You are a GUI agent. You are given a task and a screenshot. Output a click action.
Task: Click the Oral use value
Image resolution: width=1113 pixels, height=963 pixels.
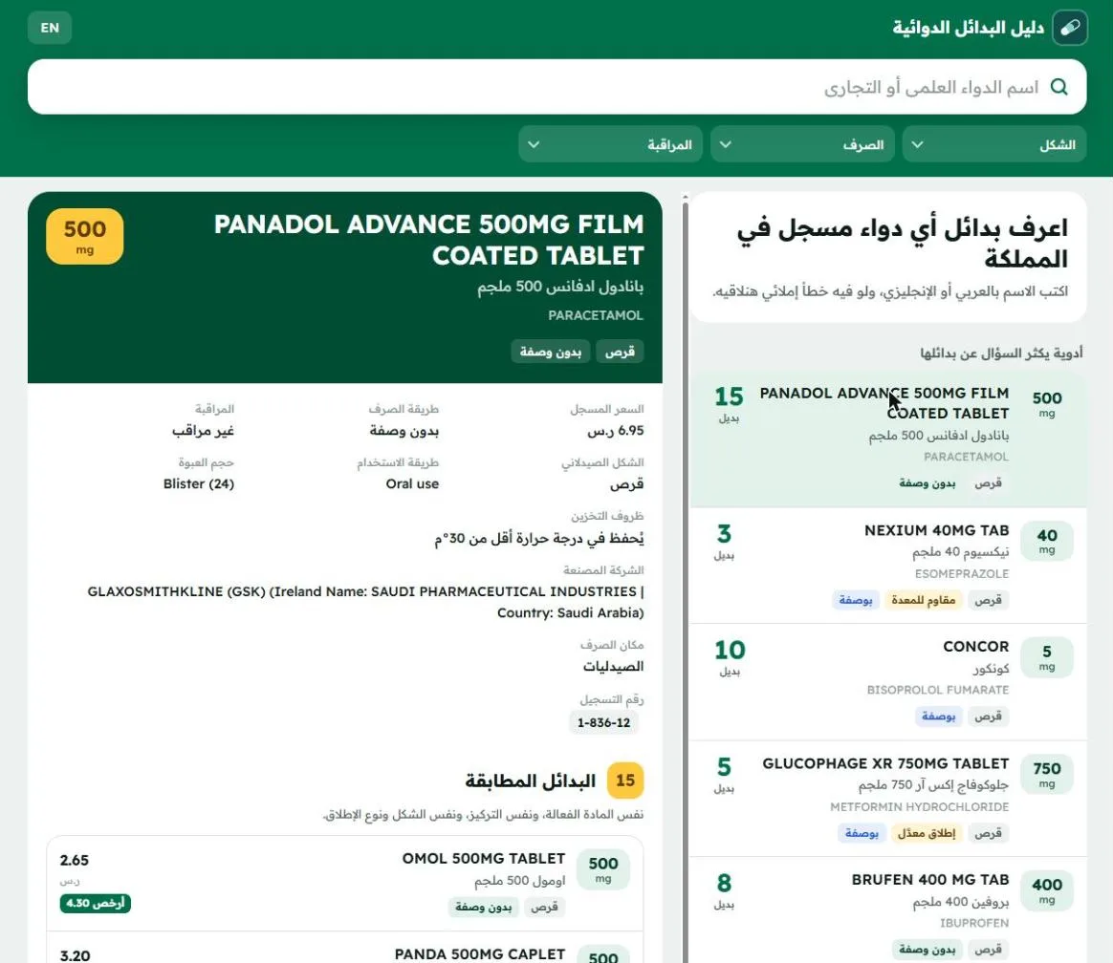click(x=412, y=483)
